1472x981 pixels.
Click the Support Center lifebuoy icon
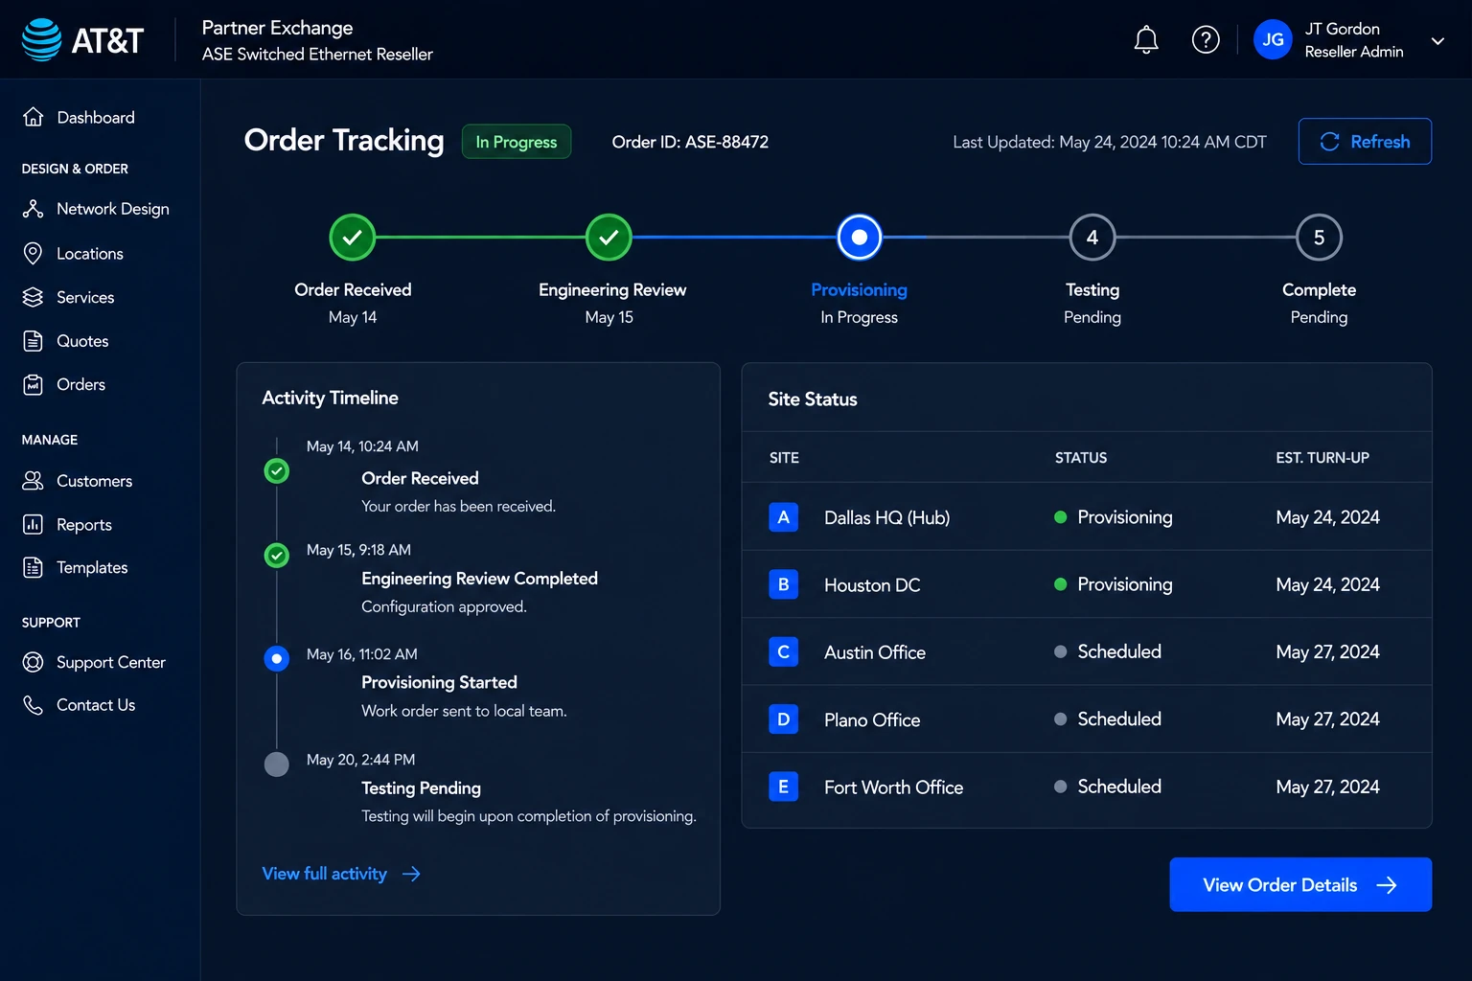coord(34,662)
